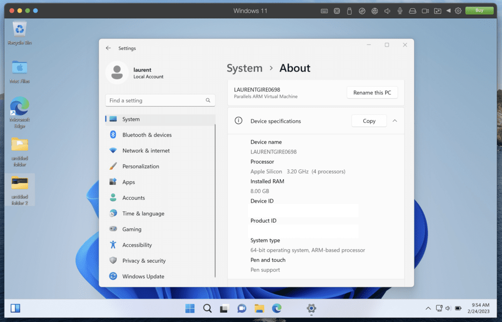Select the Microsoft Edge desktop shortcut

(x=20, y=113)
